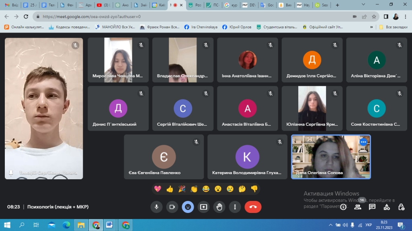Share this page from the address bar
The image size is (412, 231).
pyautogui.click(x=364, y=16)
